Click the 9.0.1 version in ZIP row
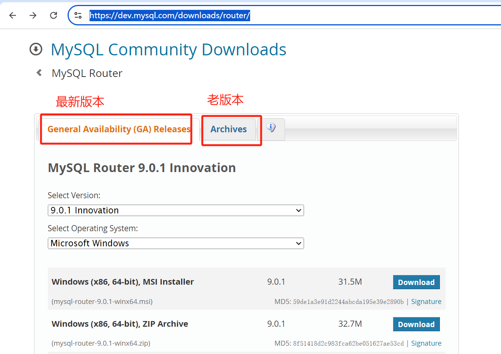 276,324
